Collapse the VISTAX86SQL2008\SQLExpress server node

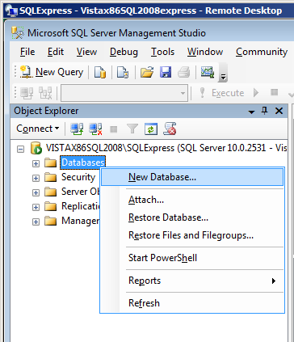click(20, 149)
